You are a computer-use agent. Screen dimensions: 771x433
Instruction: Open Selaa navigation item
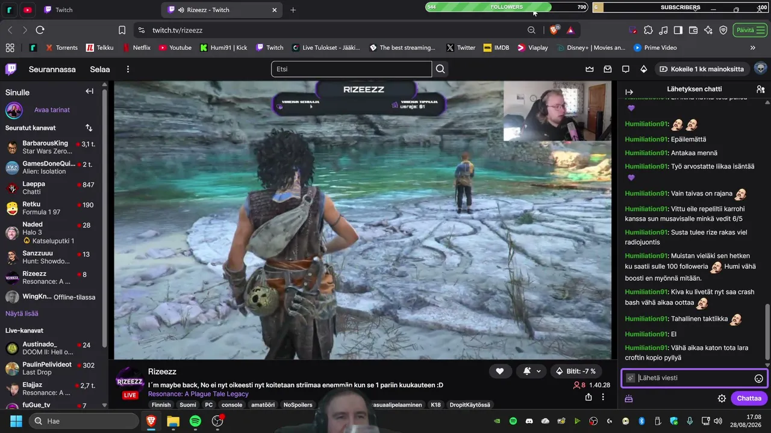[x=100, y=69]
